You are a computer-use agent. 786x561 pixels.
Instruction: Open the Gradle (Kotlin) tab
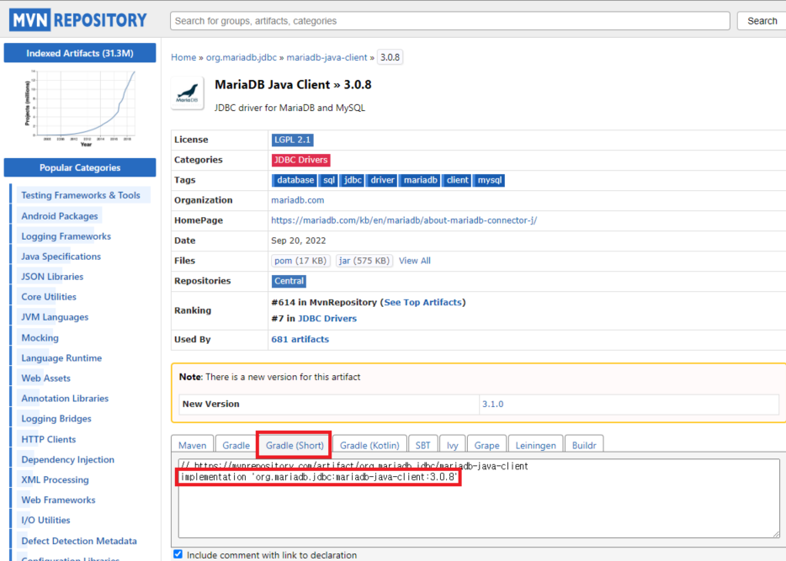[x=369, y=445]
